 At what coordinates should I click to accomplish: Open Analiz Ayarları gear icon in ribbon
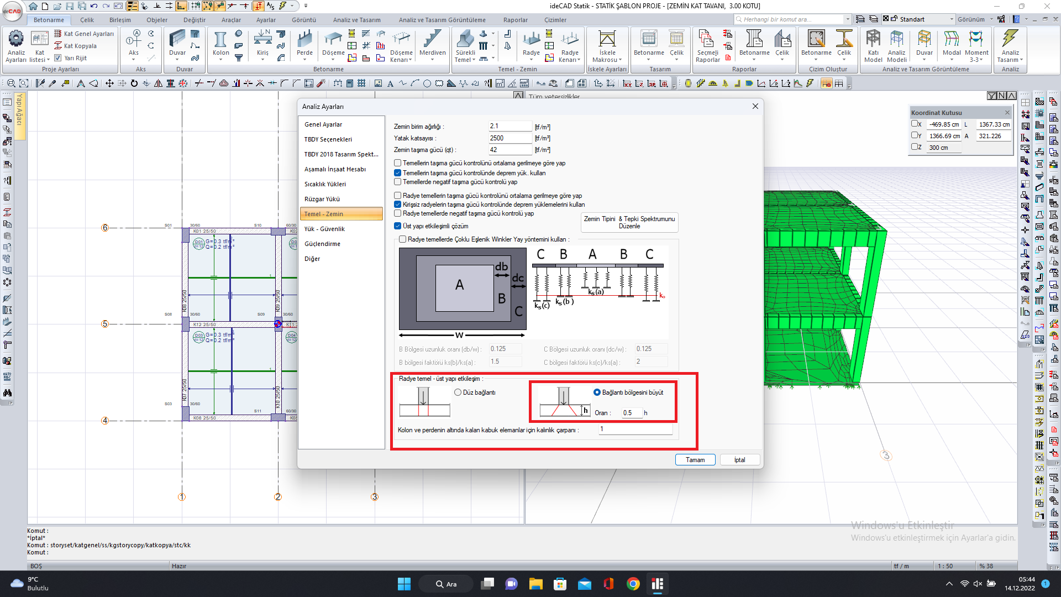coord(16,39)
